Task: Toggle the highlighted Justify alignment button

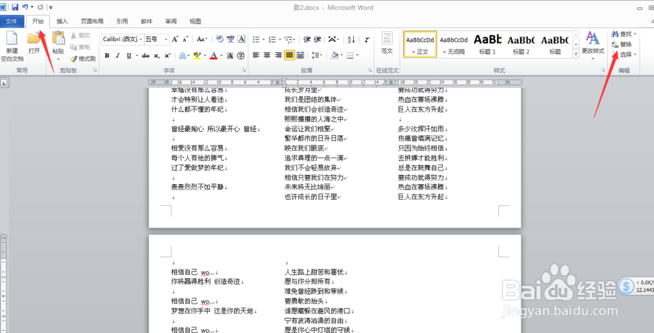Action: coord(290,55)
